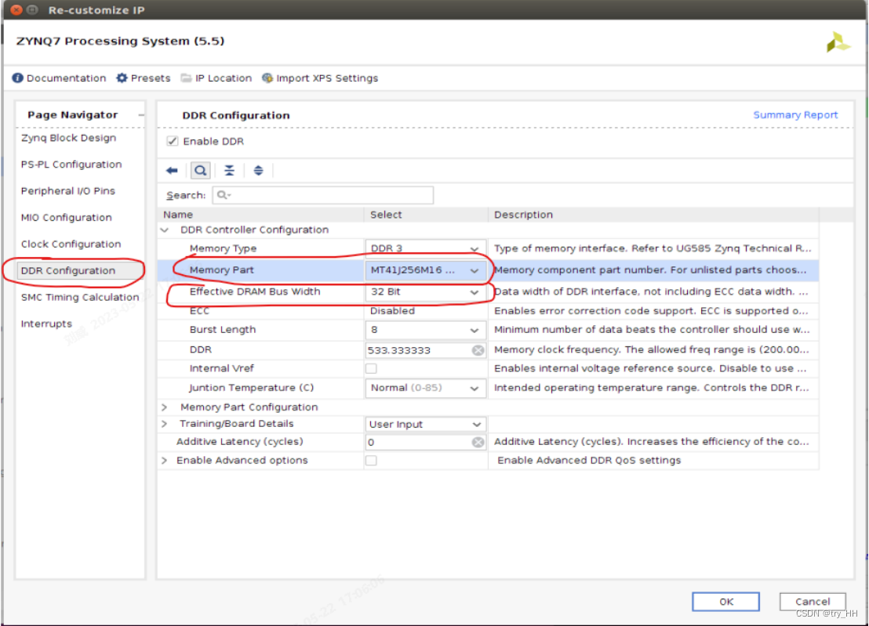
Task: Click the Import XPS Settings icon
Action: click(x=267, y=78)
